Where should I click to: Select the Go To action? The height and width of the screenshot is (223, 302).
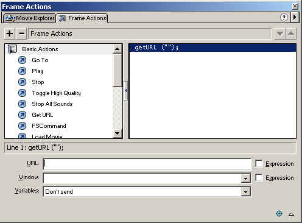click(x=40, y=60)
